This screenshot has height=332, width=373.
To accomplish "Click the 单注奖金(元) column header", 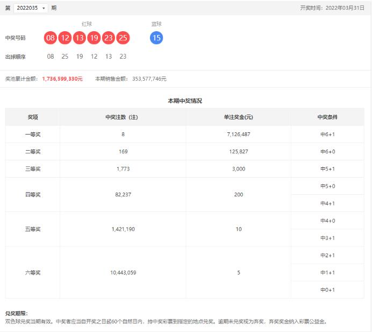I will [x=238, y=117].
